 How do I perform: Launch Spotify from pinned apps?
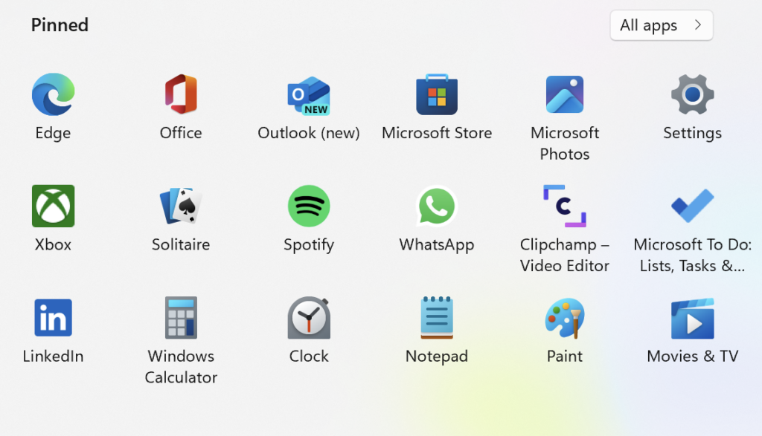click(309, 206)
